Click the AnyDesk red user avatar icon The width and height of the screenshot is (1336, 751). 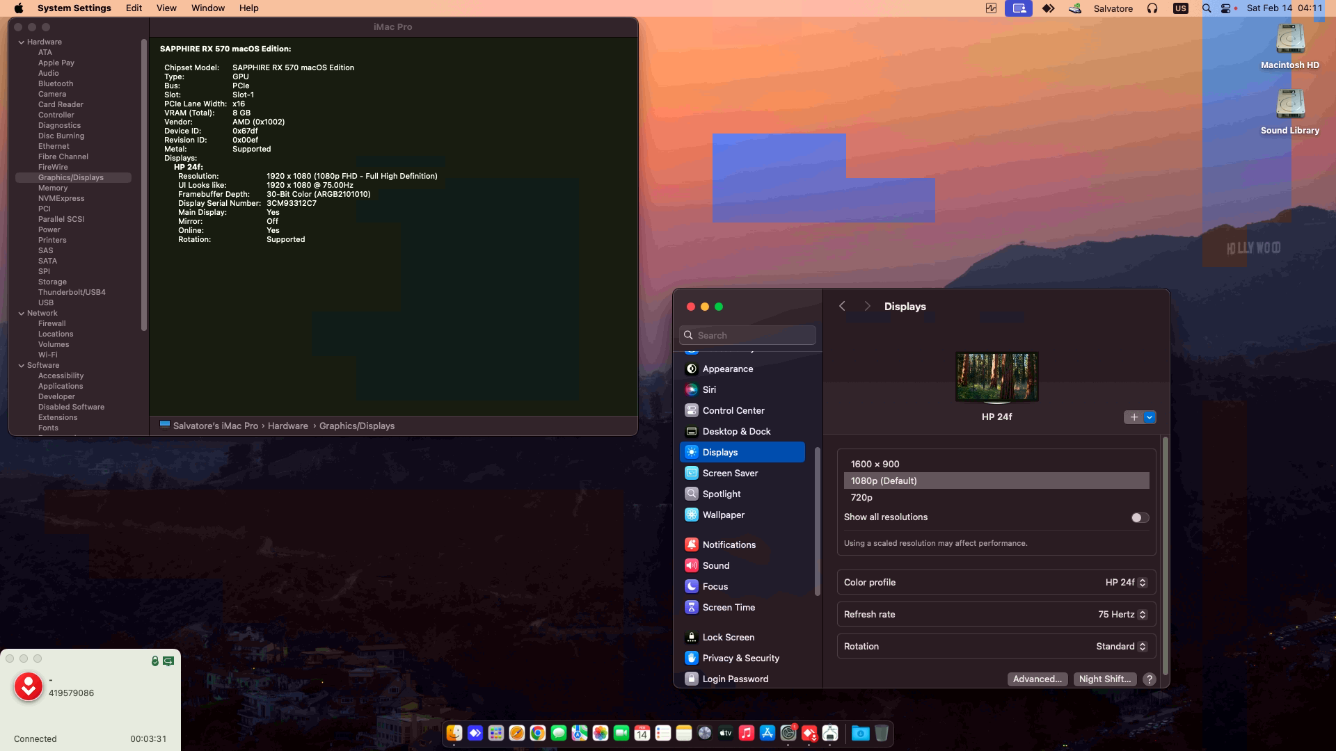tap(29, 686)
